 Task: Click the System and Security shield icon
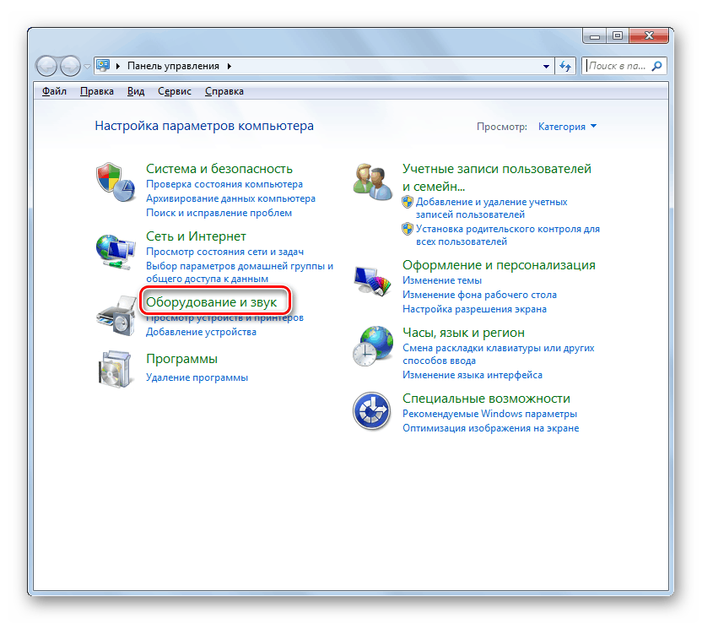116,181
